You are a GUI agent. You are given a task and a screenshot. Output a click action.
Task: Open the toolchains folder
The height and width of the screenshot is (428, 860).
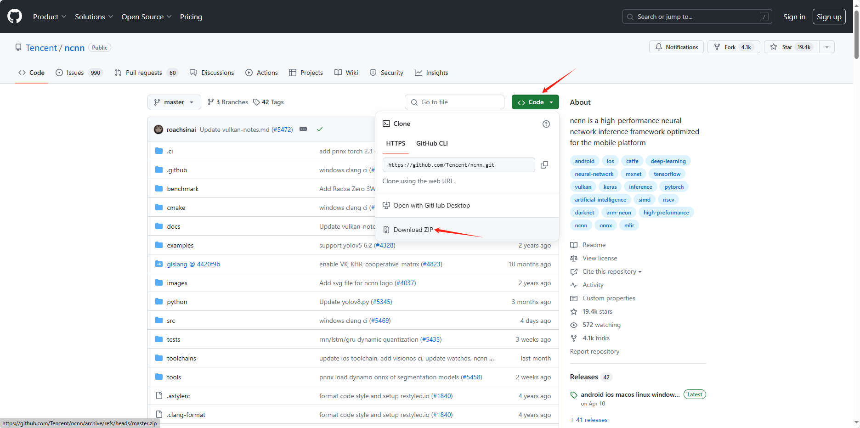click(181, 358)
